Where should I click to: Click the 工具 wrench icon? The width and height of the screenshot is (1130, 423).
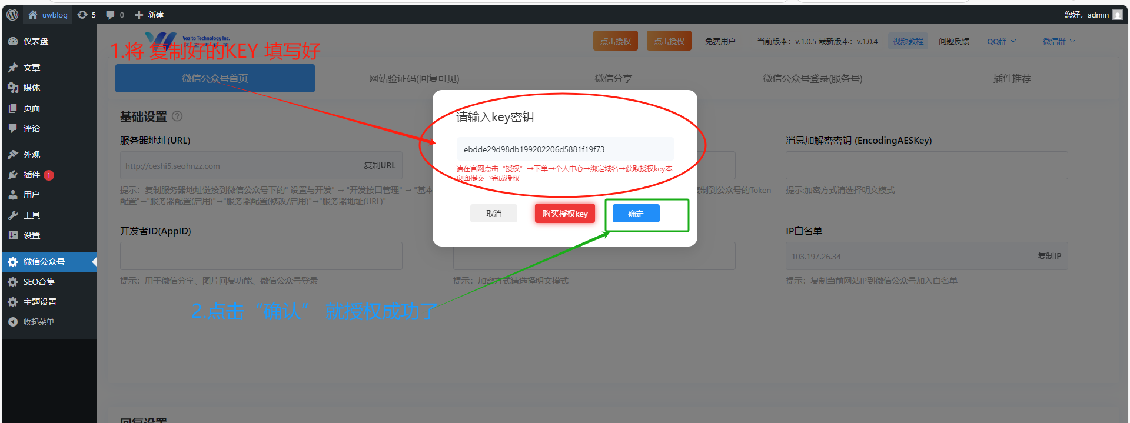point(13,215)
